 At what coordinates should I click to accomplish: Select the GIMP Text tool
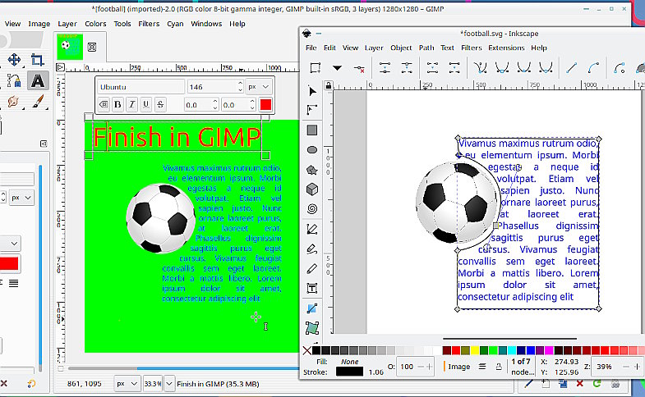[x=38, y=80]
